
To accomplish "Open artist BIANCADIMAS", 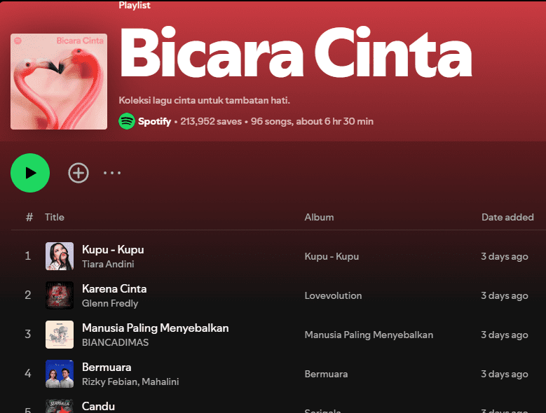I will coord(115,343).
